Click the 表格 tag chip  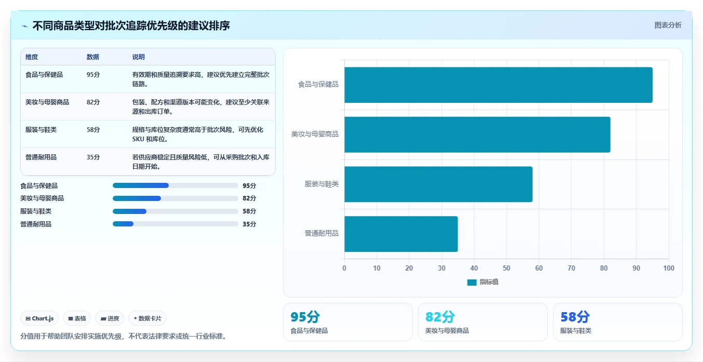coord(77,318)
